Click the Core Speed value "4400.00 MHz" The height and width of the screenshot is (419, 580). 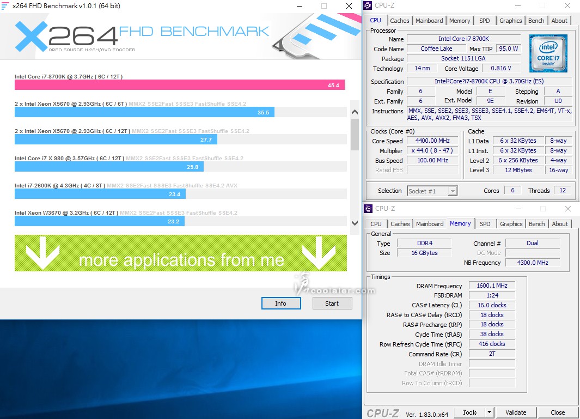pos(432,141)
